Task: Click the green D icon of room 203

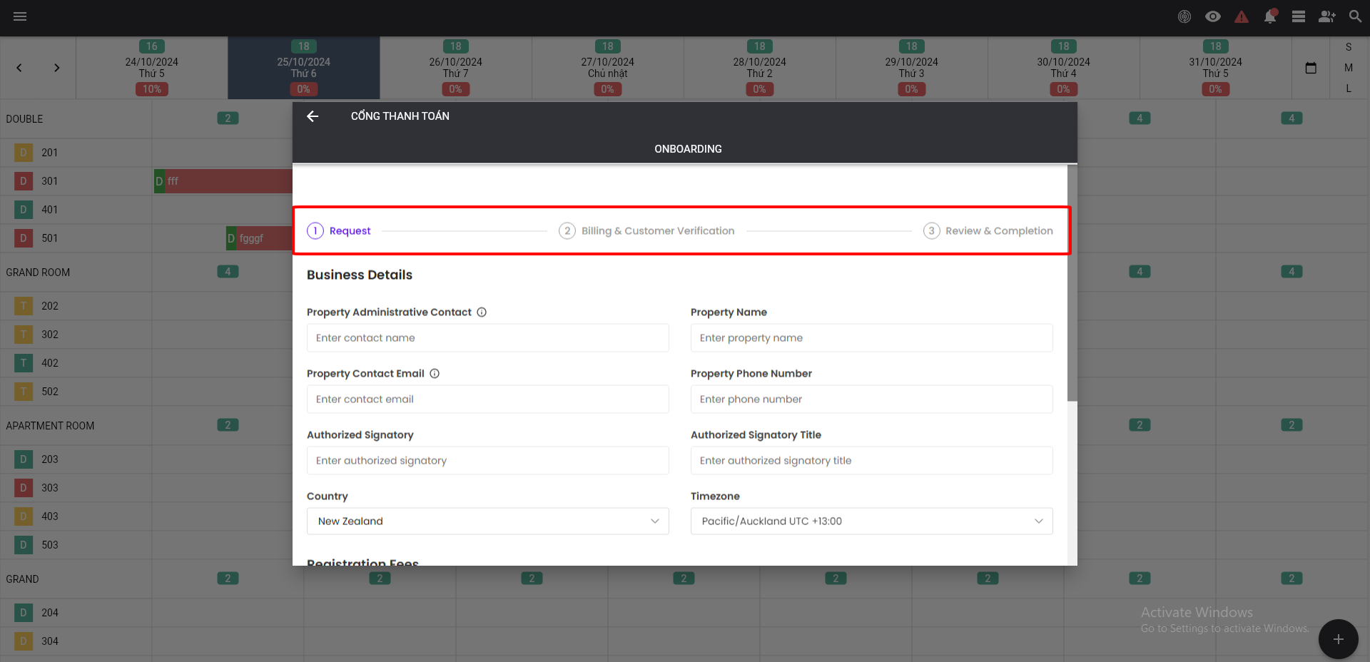Action: pyautogui.click(x=24, y=459)
